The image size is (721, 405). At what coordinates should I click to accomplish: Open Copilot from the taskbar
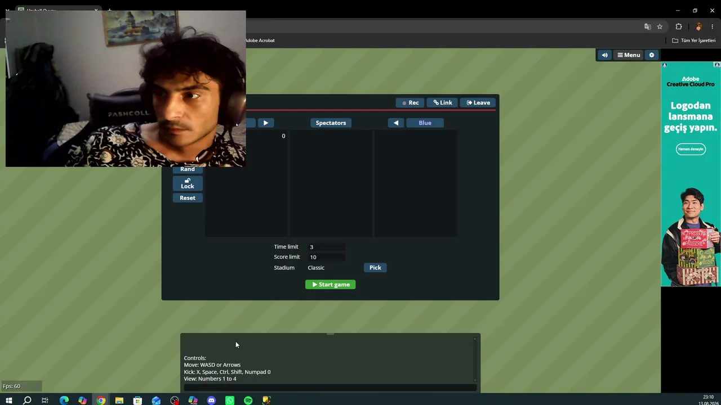click(x=83, y=400)
